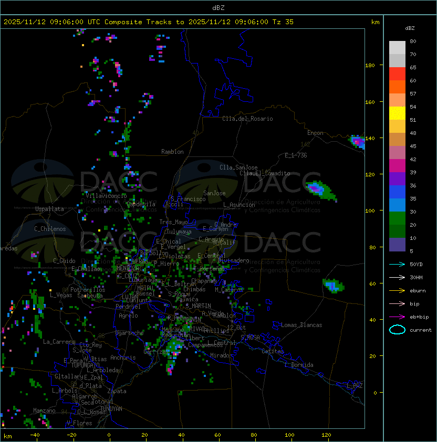Click the pink bip arrow legend icon
Image resolution: width=437 pixels, height=442 pixels.
coord(397,303)
